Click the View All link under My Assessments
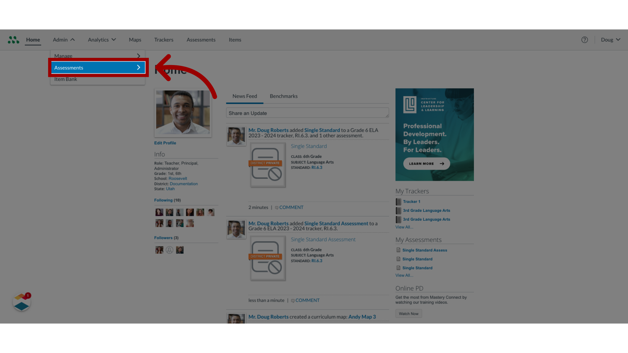Screen dimensions: 628x353 pyautogui.click(x=404, y=275)
